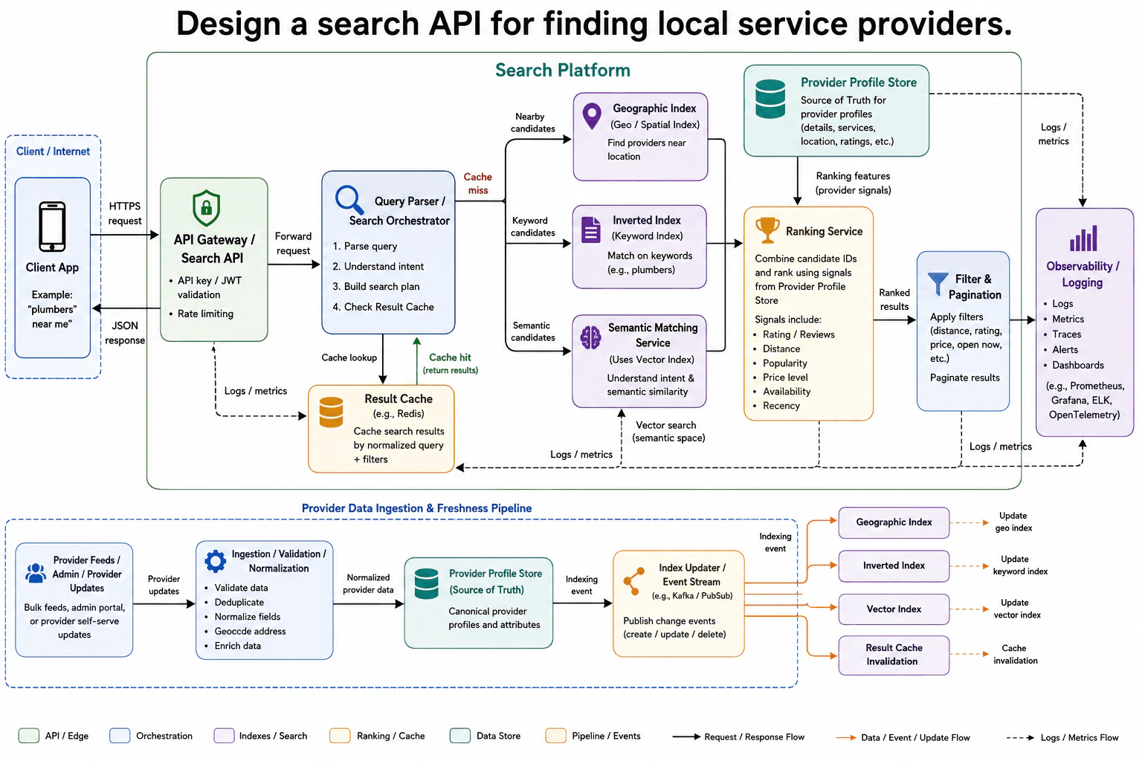Click the database icon in pipeline Provider Profile Store
The height and width of the screenshot is (761, 1142).
[427, 584]
